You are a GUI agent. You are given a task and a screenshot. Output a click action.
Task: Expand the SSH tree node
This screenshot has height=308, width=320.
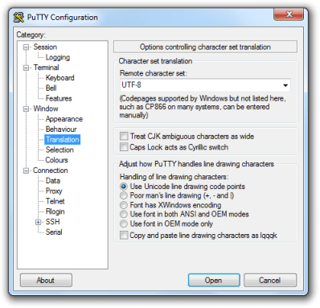39,222
